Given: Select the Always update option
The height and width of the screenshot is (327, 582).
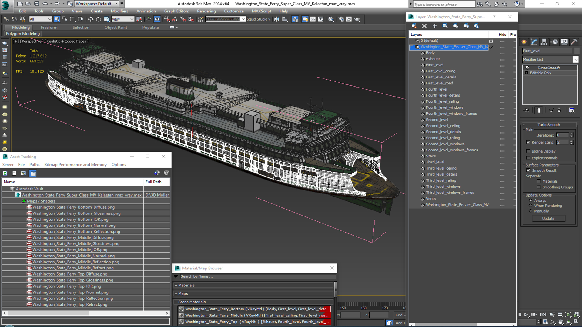Looking at the screenshot, I should (x=530, y=200).
